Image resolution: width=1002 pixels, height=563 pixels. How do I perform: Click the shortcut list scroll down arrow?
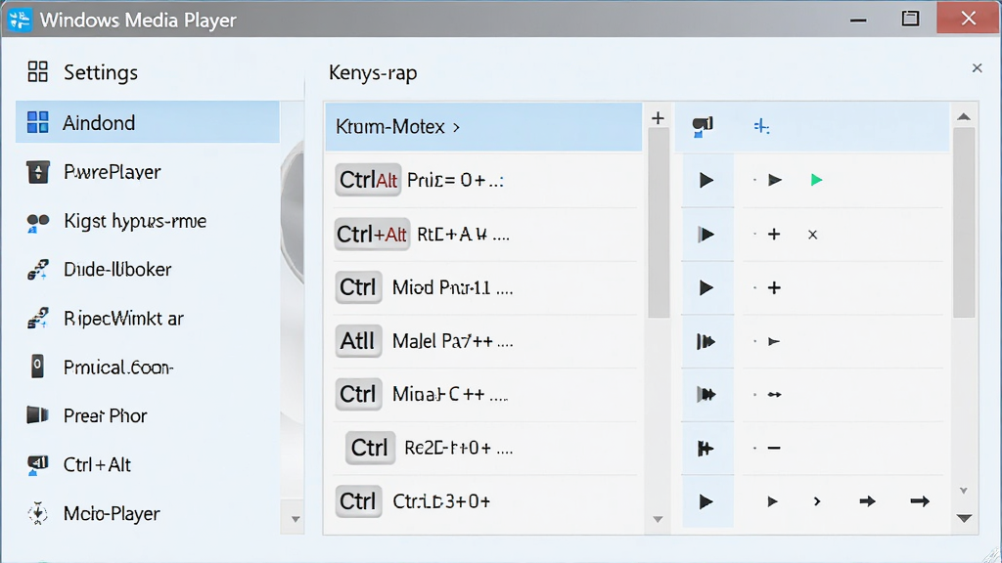pyautogui.click(x=658, y=519)
